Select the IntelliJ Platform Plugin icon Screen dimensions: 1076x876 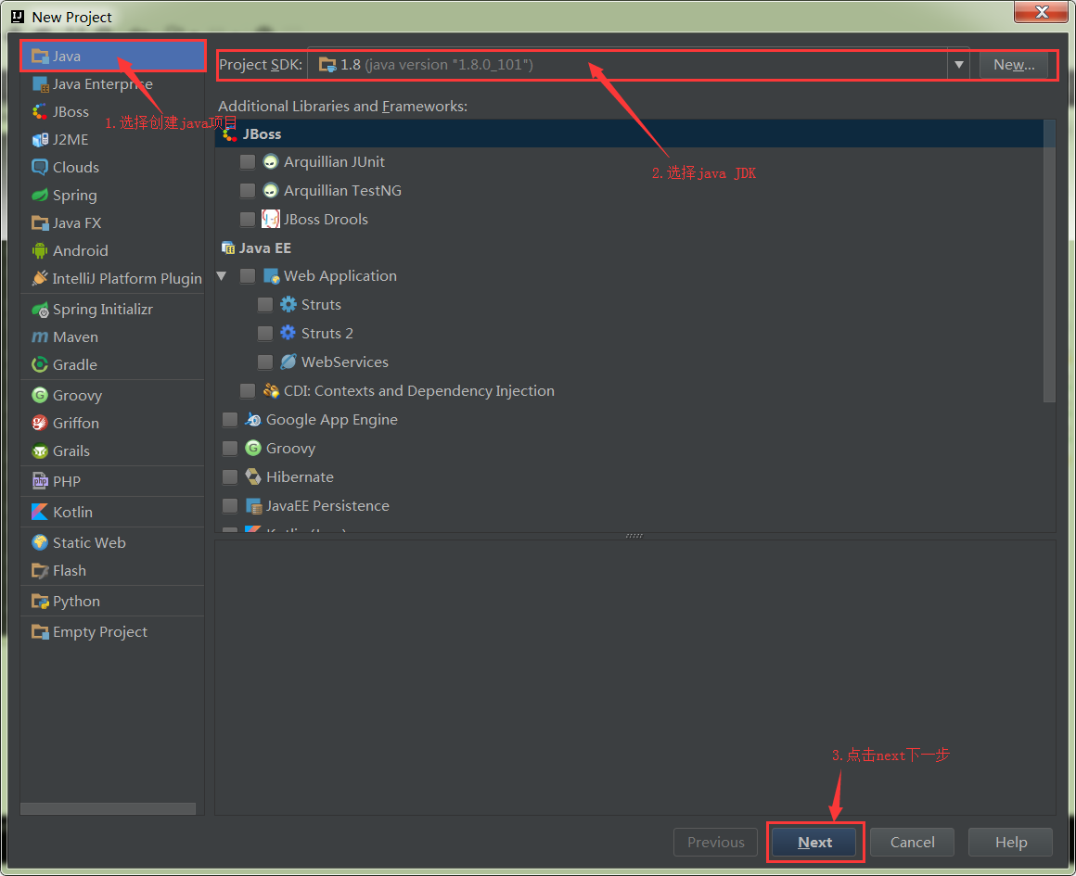click(x=40, y=278)
